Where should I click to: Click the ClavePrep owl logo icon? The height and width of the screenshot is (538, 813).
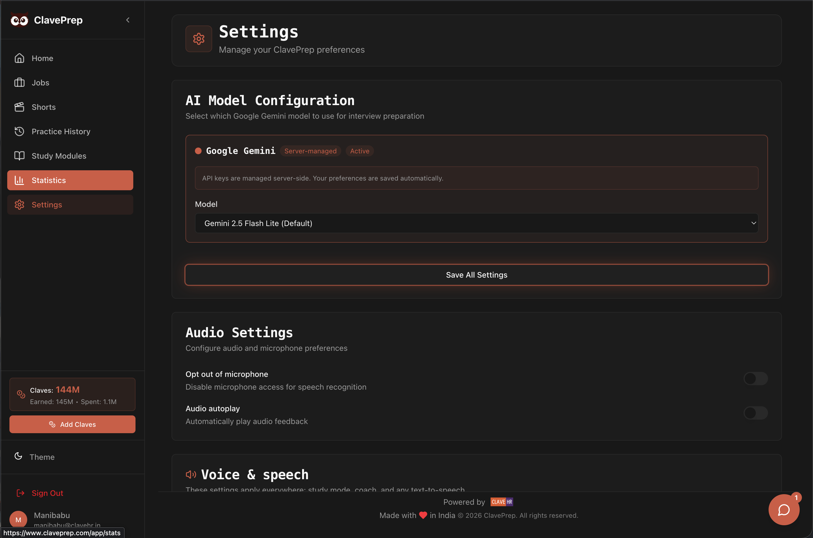[19, 20]
